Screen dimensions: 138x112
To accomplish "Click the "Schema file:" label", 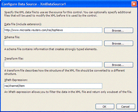I will coord(12,37).
